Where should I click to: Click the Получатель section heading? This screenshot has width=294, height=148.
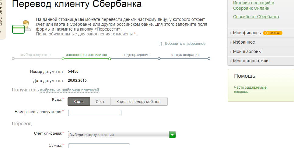25,90
